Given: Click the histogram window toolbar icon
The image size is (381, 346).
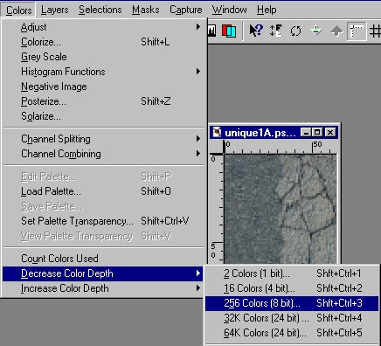Looking at the screenshot, I should click(x=211, y=31).
